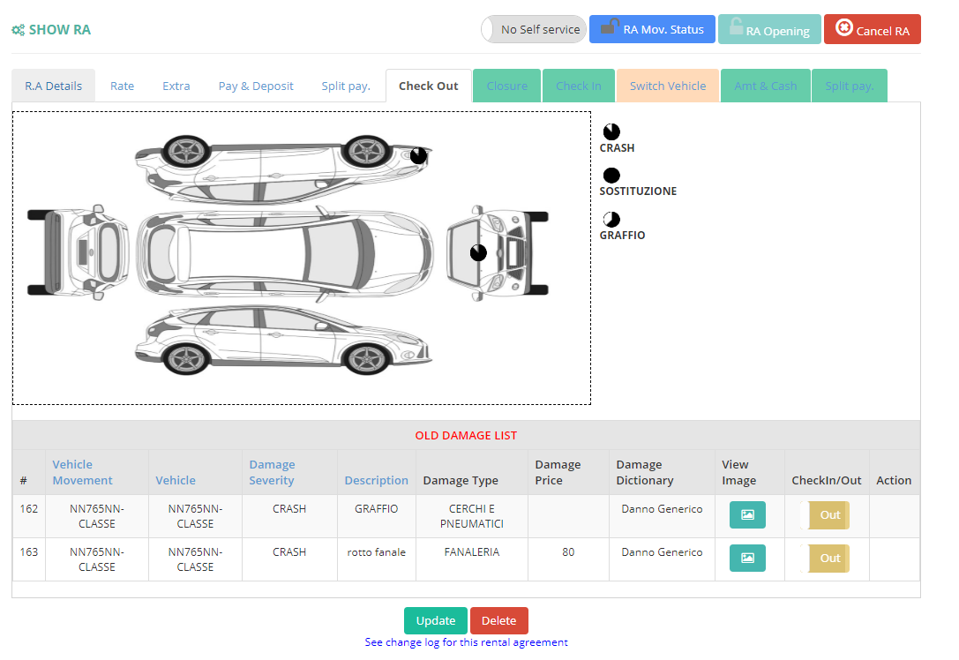Toggle the No Self service switch
The image size is (959, 660).
click(534, 29)
